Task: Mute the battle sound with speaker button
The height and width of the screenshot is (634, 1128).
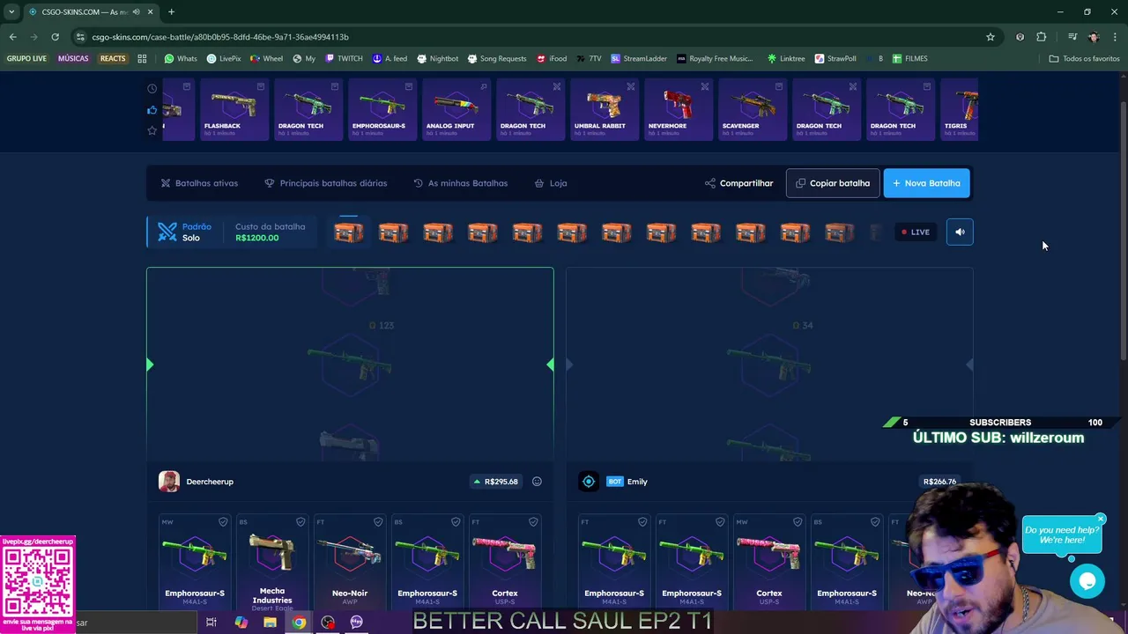Action: (x=960, y=232)
